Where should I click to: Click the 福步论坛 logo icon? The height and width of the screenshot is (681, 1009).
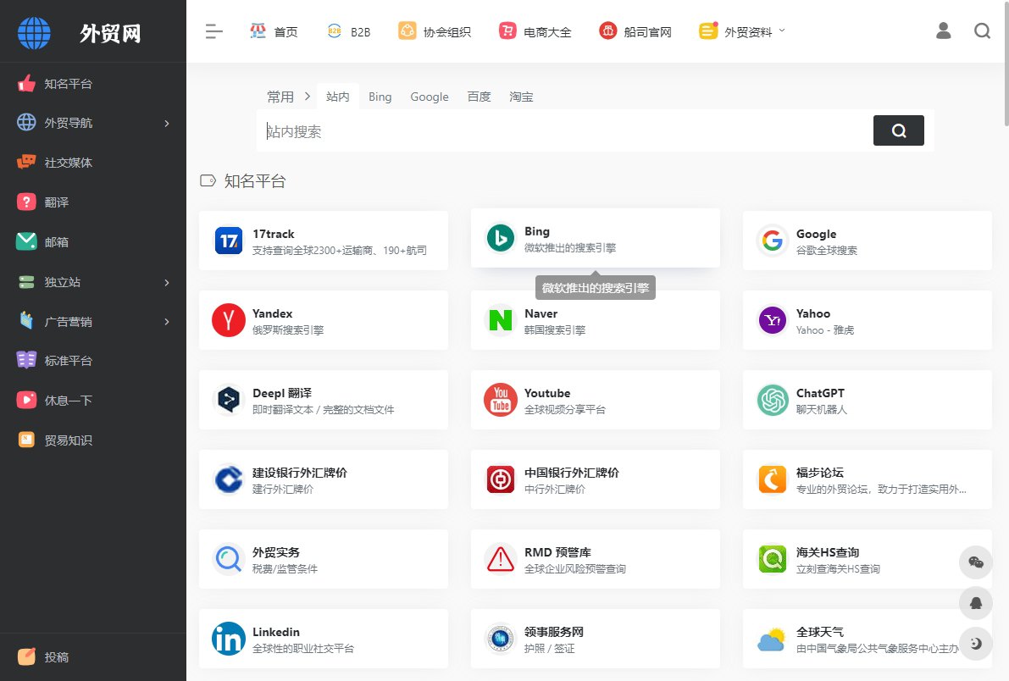[772, 479]
